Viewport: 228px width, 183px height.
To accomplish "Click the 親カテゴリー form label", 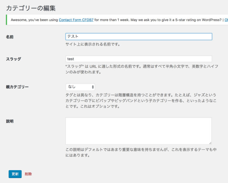I will pos(17,87).
